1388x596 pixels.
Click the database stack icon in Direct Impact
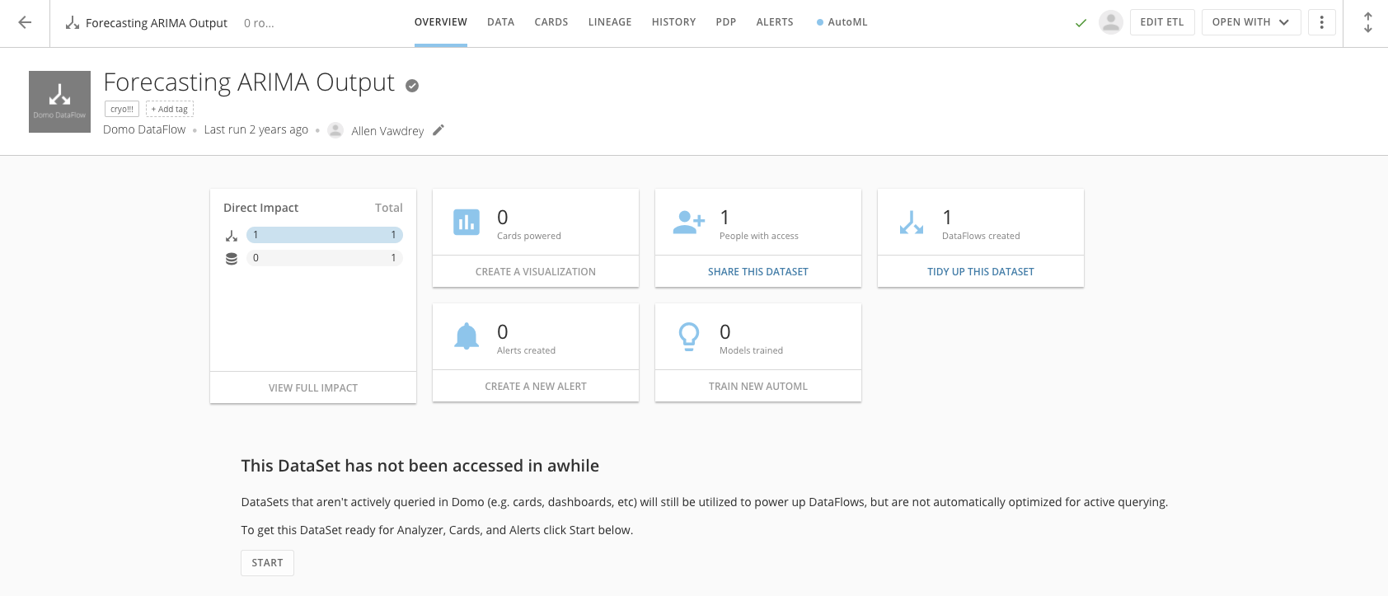pos(232,259)
